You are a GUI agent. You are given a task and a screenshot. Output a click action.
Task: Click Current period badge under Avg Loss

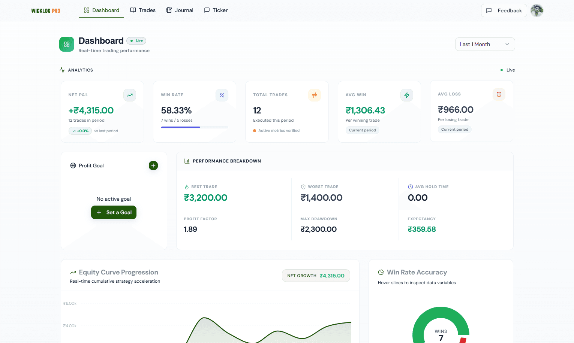coord(455,130)
